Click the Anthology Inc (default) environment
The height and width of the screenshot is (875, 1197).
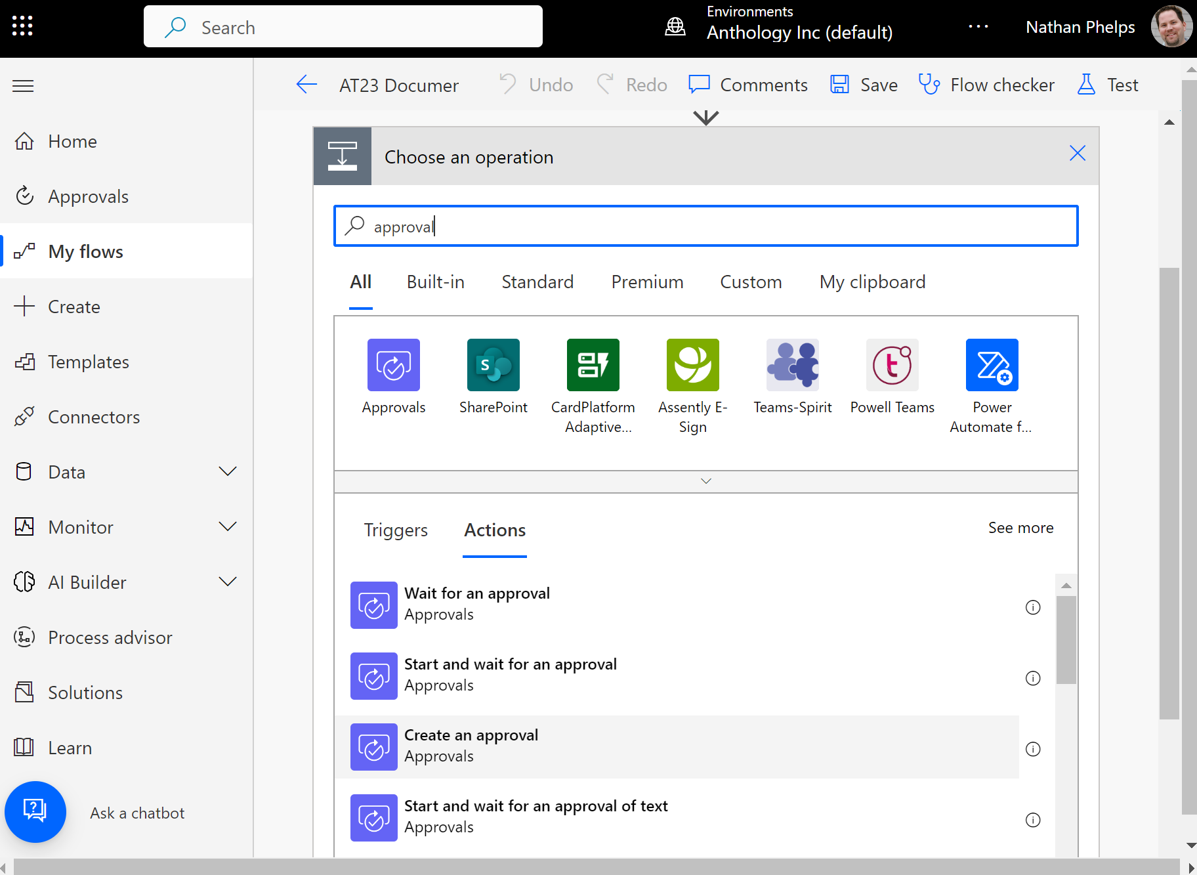pyautogui.click(x=799, y=33)
